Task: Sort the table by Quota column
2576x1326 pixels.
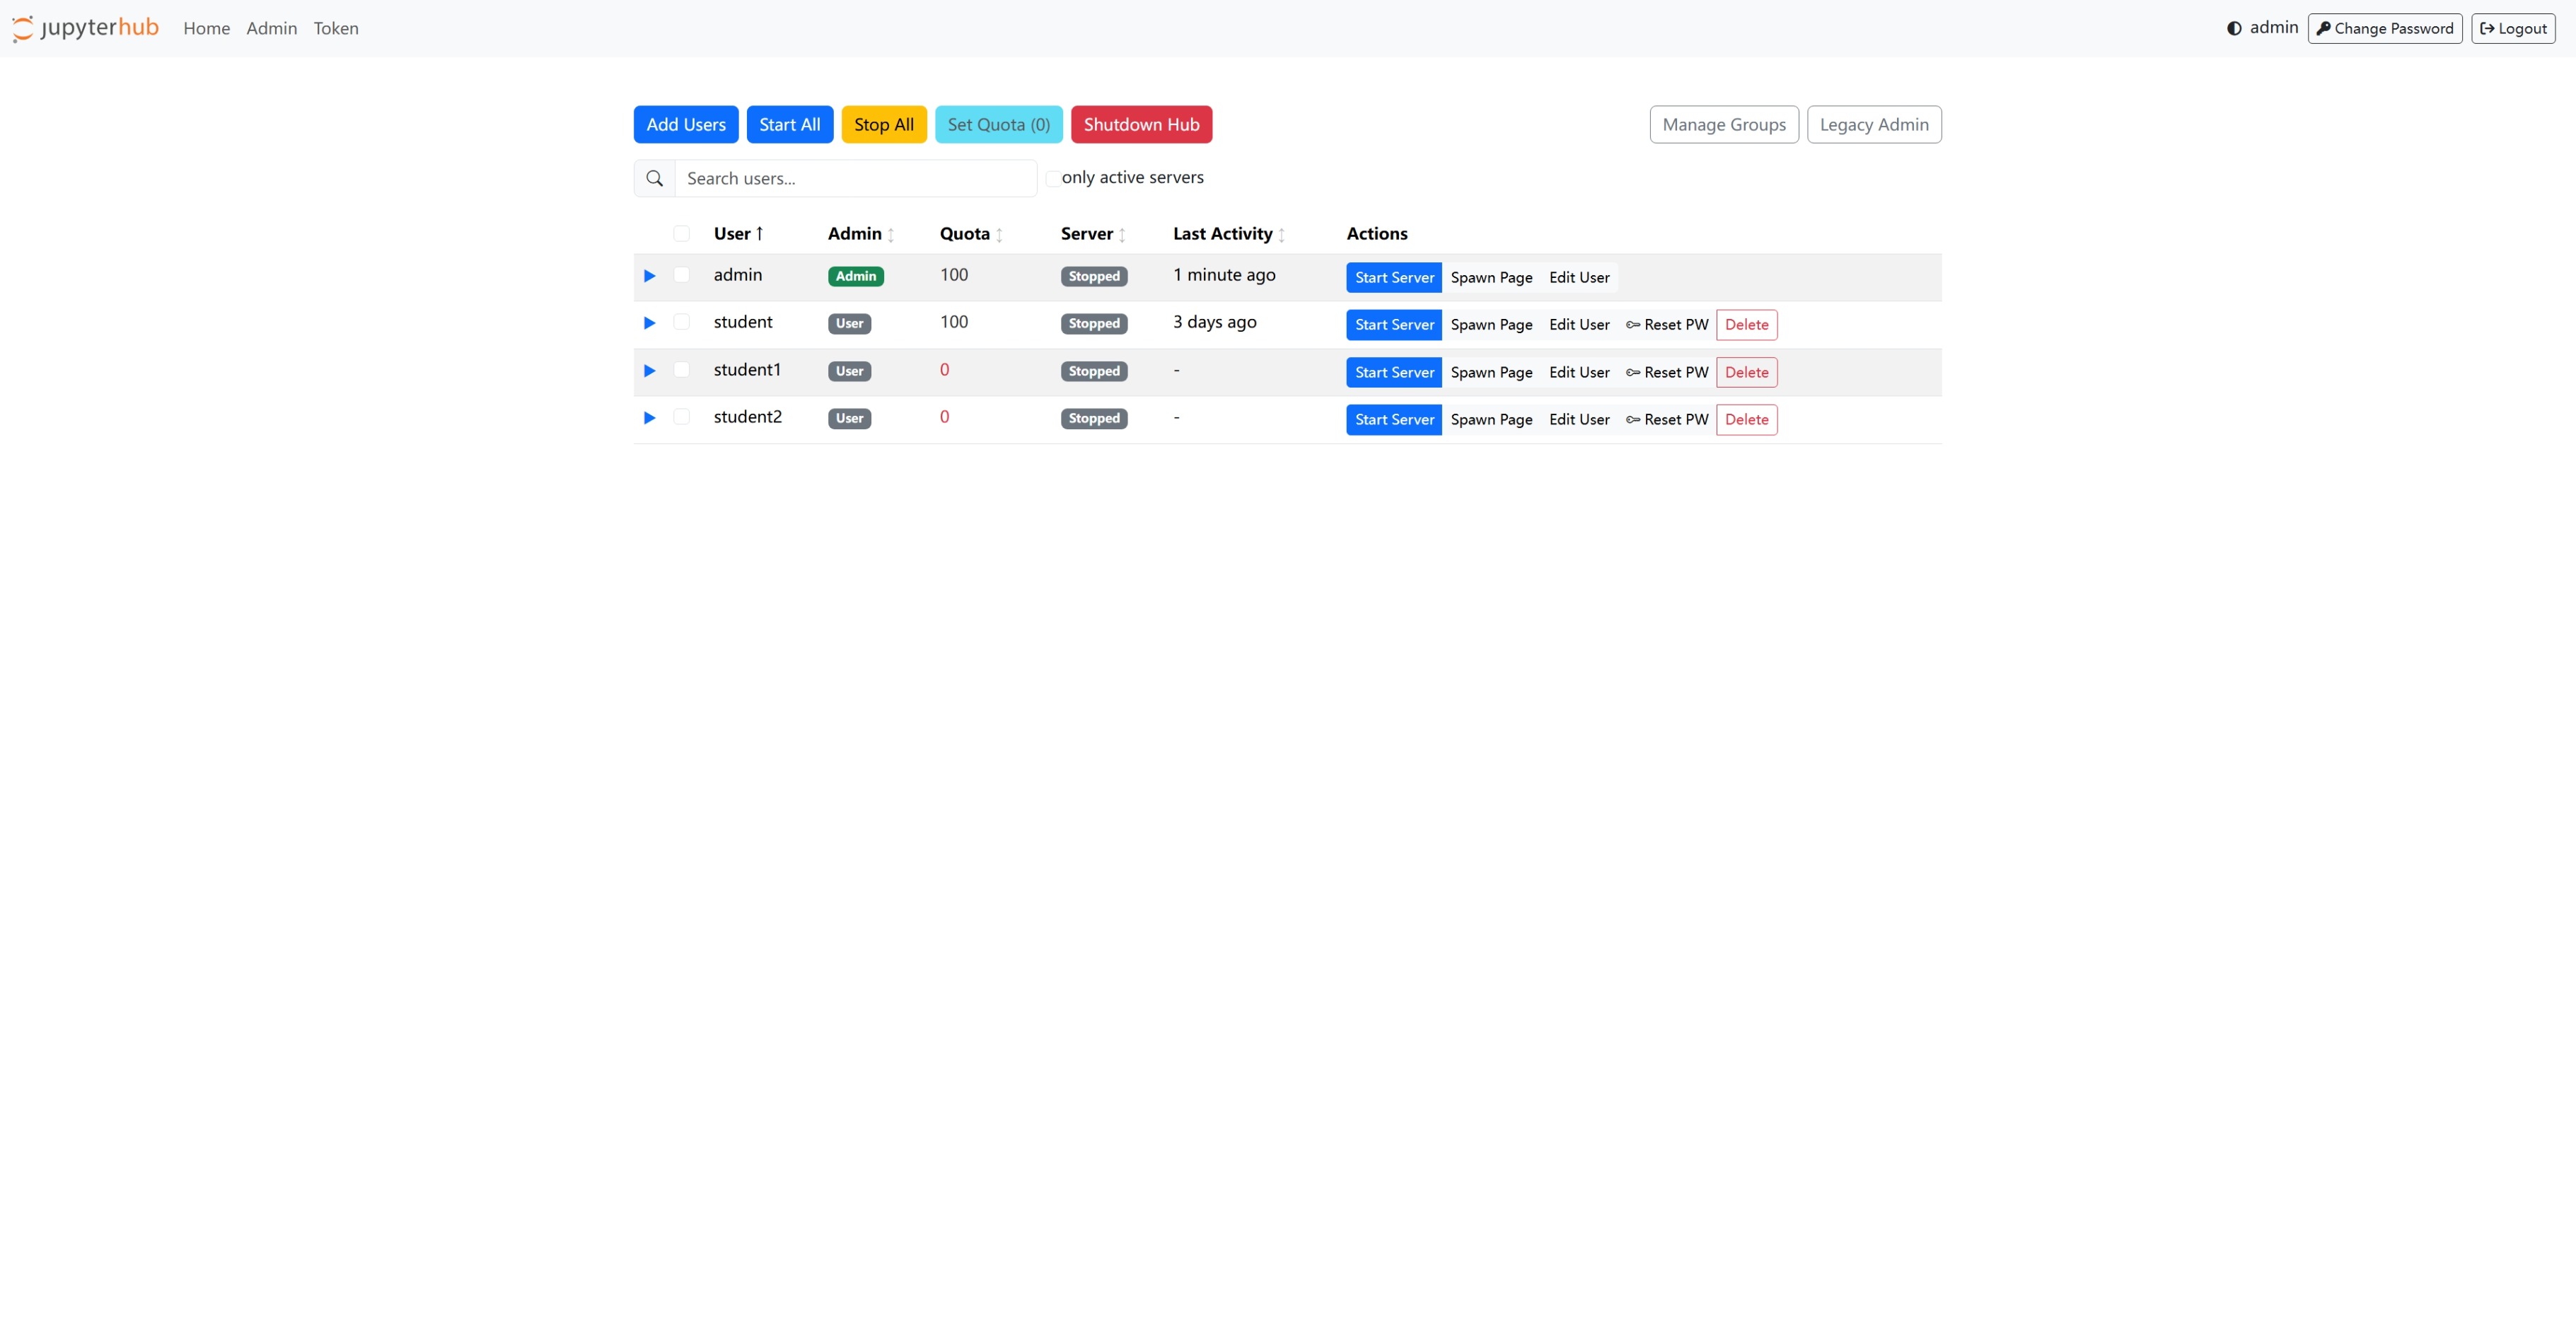Action: click(967, 233)
